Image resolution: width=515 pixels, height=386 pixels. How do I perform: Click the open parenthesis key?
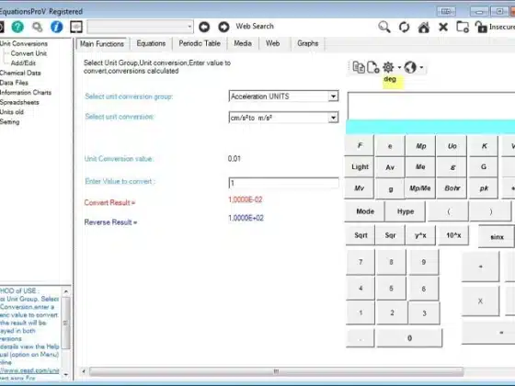point(448,211)
